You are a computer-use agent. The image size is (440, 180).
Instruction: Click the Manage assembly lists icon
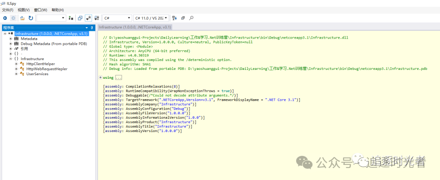pyautogui.click(x=71, y=18)
